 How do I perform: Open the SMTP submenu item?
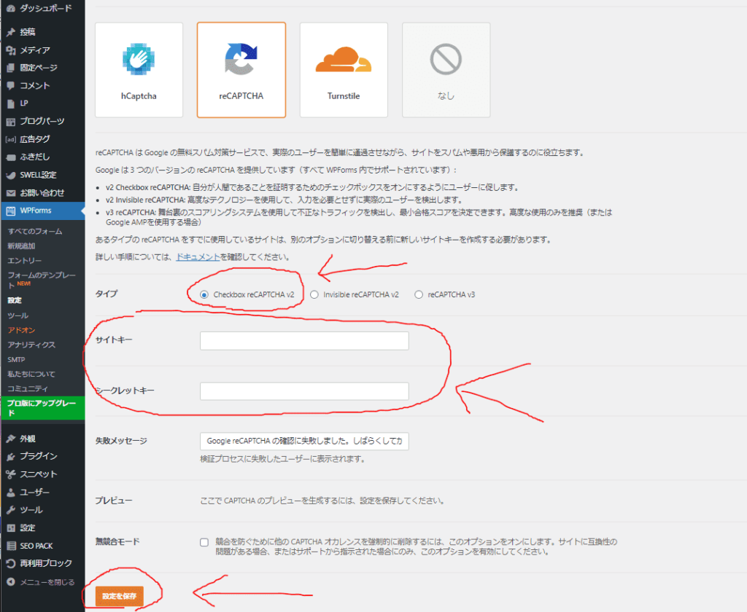(x=16, y=360)
